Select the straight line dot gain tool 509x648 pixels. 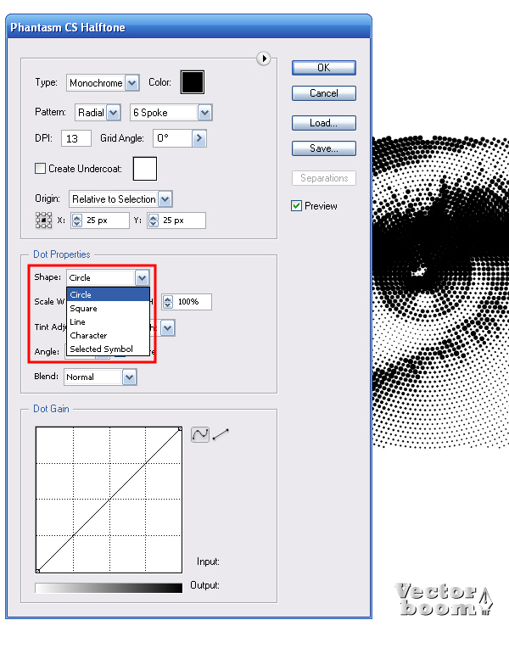221,434
